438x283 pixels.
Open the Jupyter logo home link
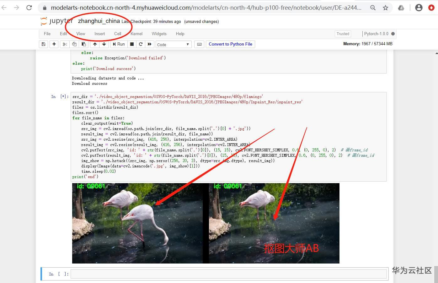coord(56,21)
